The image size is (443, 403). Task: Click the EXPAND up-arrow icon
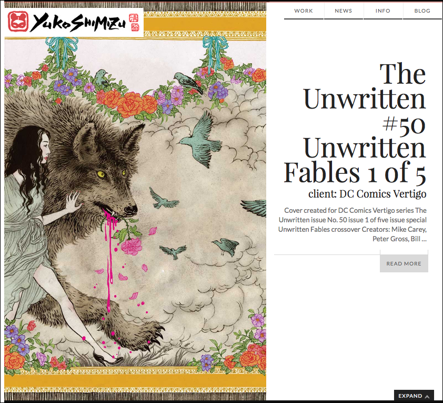[427, 397]
